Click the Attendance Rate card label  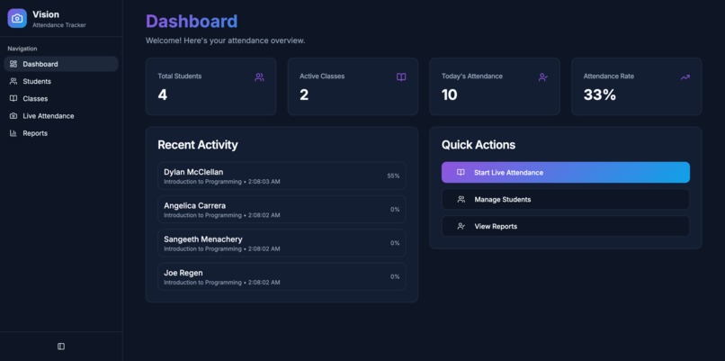click(608, 77)
